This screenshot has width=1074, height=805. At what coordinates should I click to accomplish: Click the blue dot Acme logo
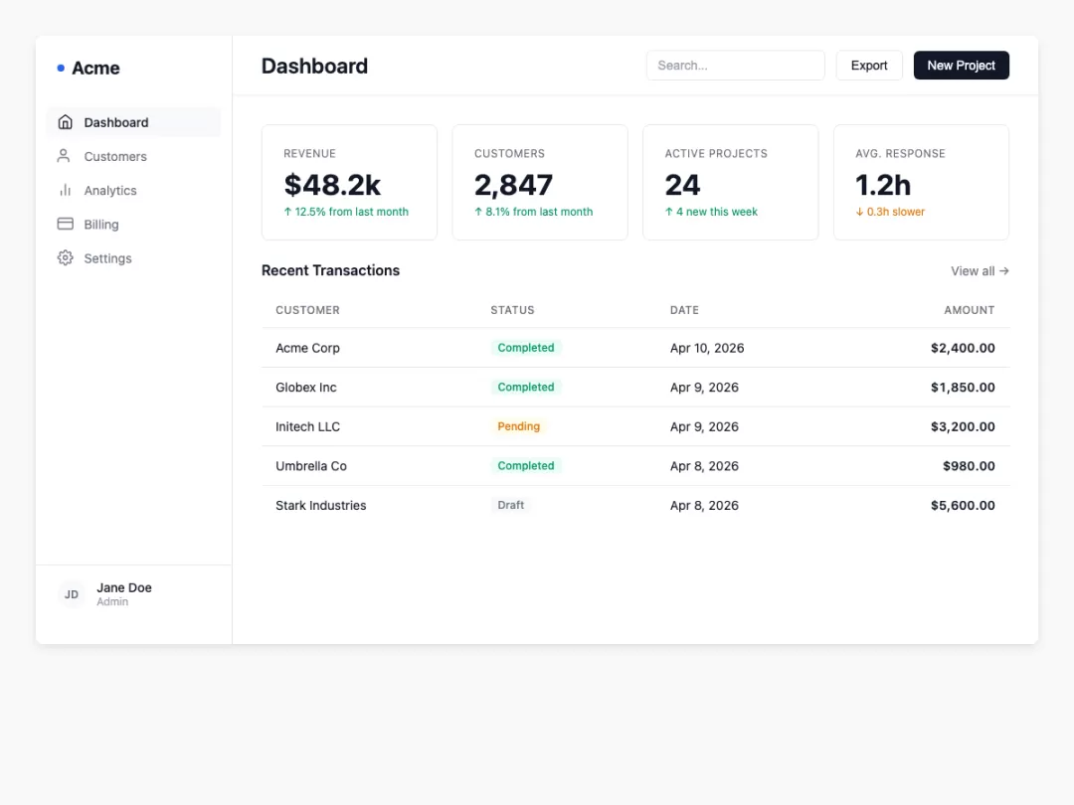(x=61, y=68)
